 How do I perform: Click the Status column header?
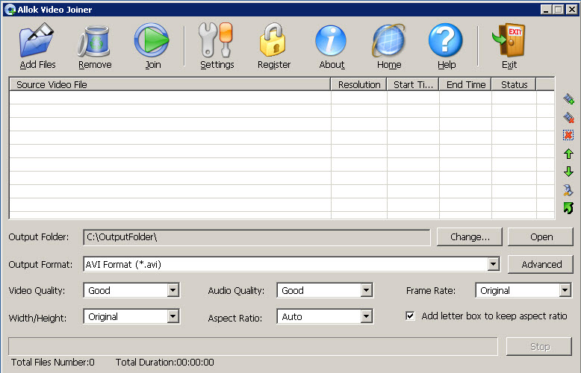514,84
